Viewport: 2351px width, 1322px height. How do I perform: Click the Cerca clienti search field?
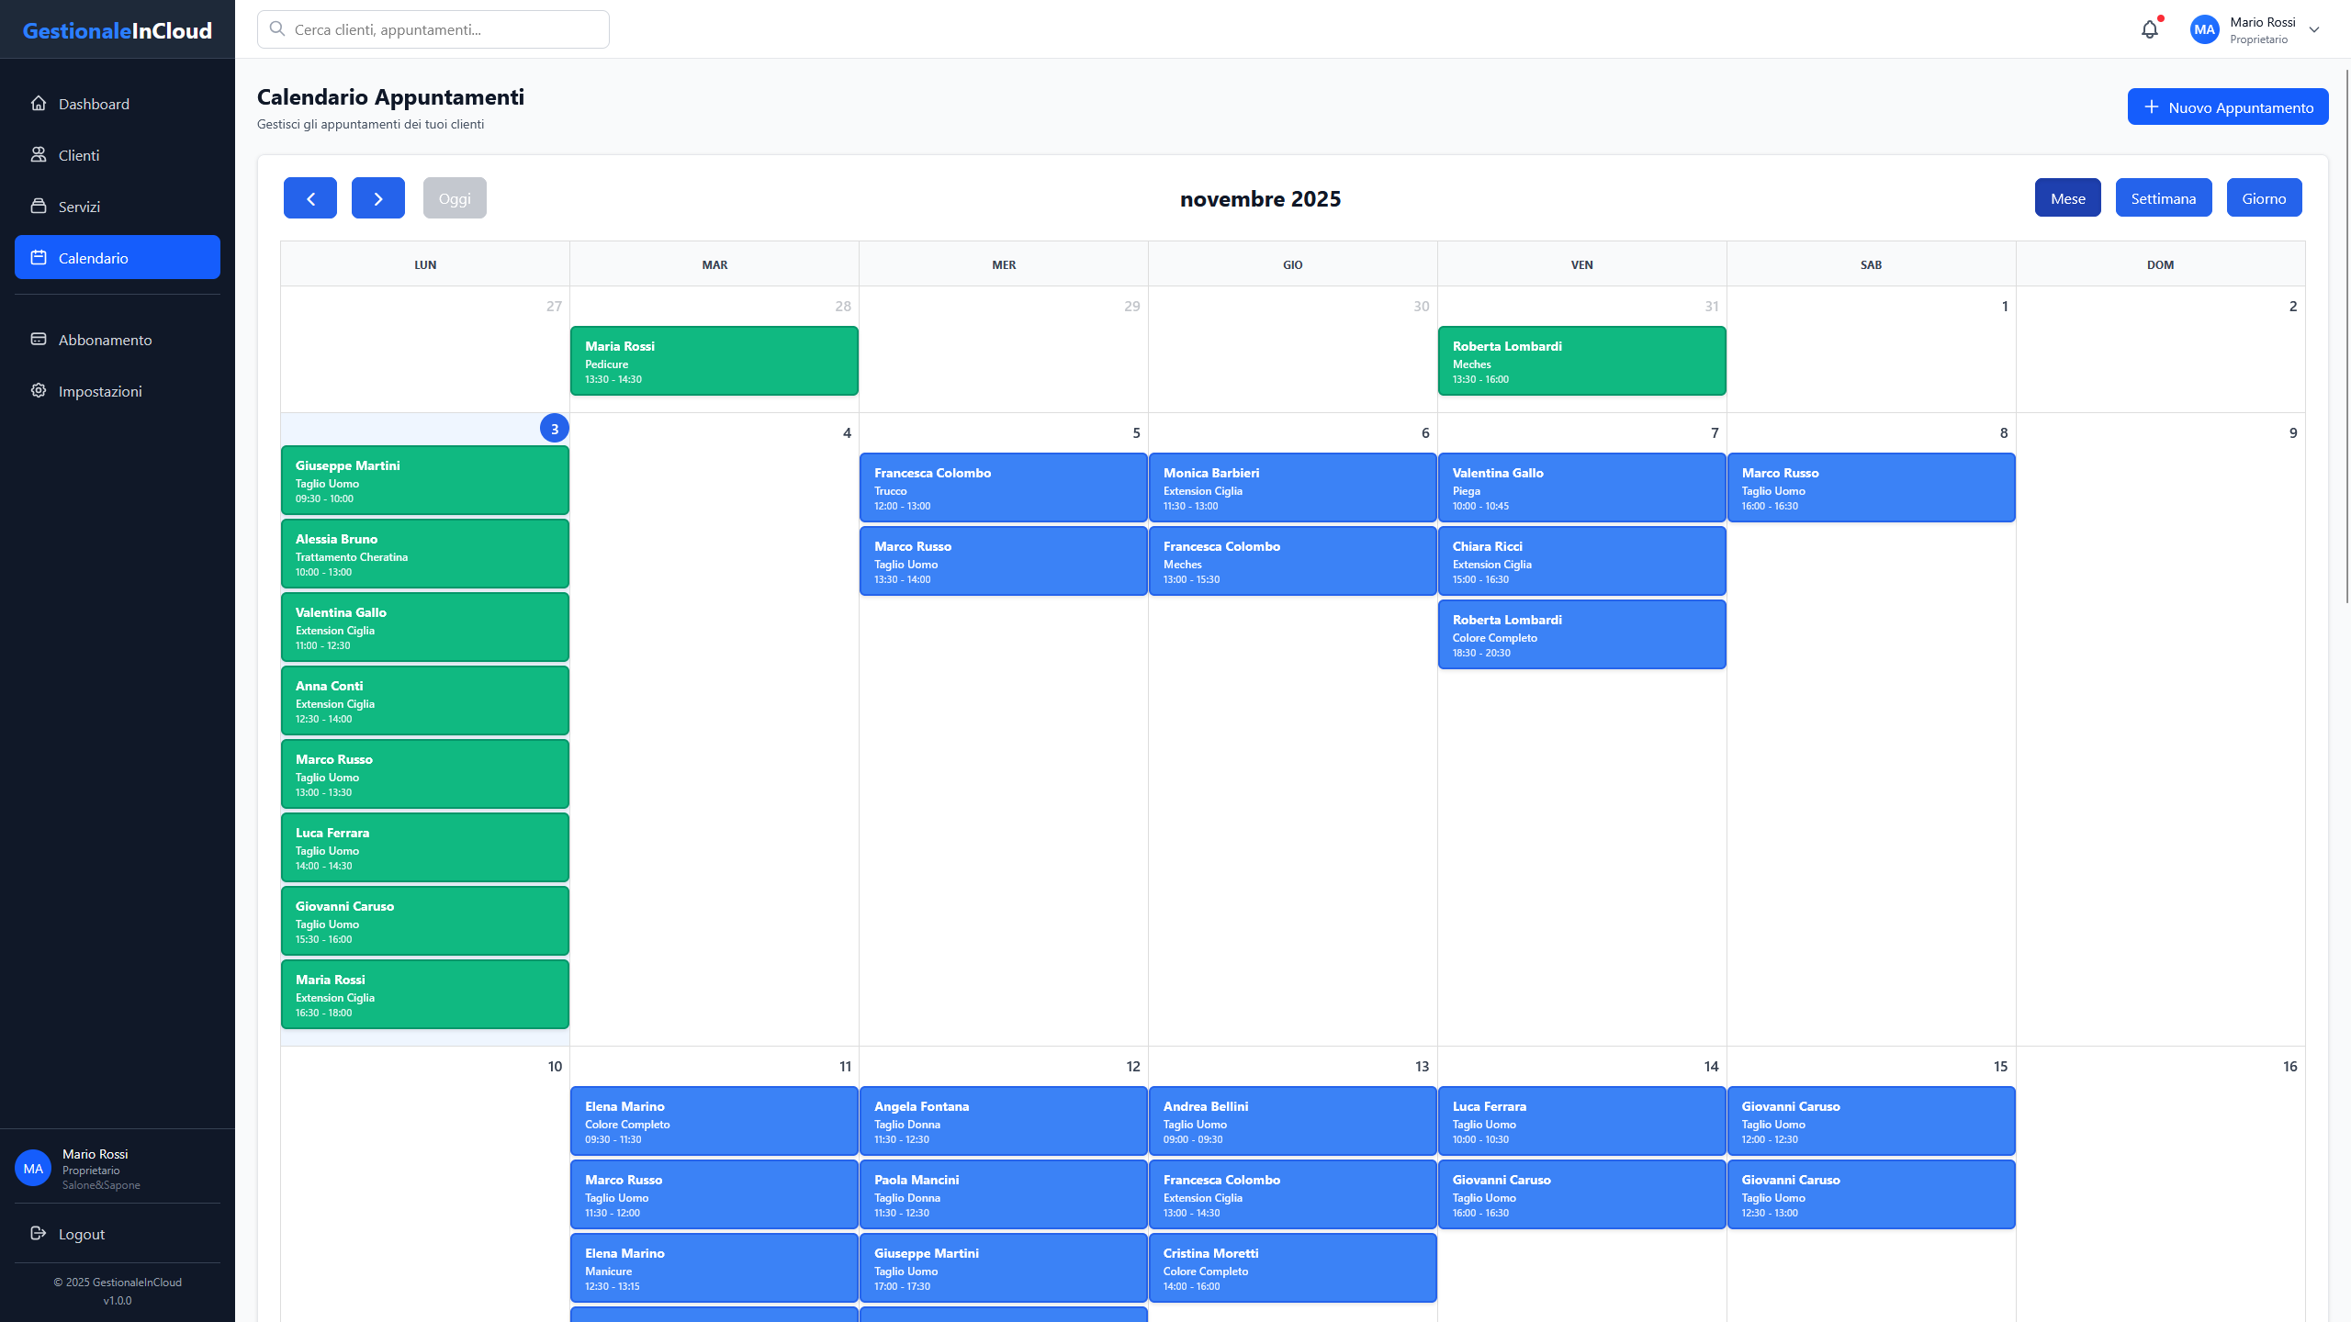click(x=432, y=28)
